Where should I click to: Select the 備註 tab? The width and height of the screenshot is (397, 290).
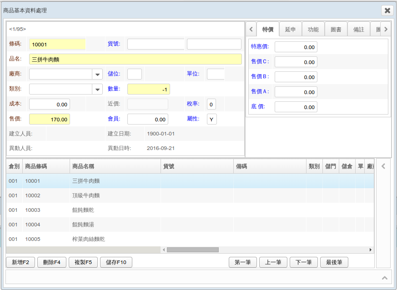point(359,30)
